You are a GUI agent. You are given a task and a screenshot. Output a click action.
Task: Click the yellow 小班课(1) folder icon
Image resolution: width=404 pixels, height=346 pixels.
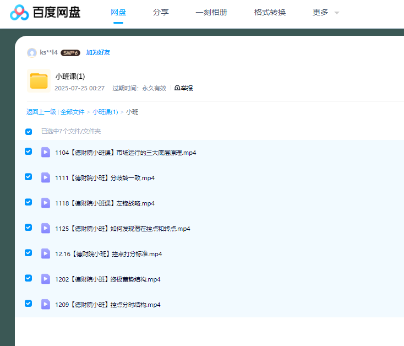39,81
